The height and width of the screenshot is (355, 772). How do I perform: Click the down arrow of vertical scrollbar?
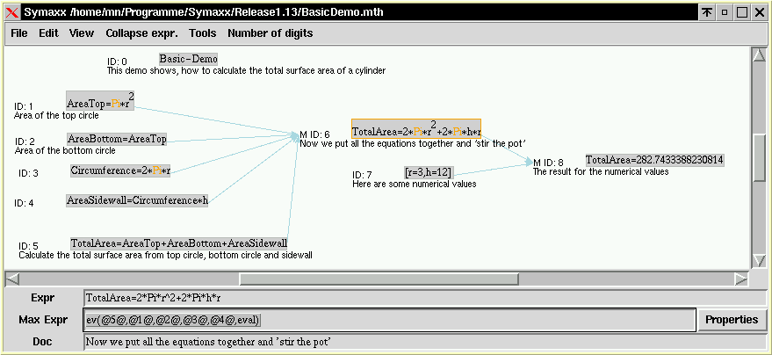tap(760, 260)
